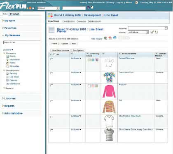Click the Palette icon in Concepts tree
This screenshot has width=173, height=154.
coord(7,63)
